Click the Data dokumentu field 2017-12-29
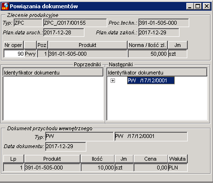213x183 pixels. [66, 146]
